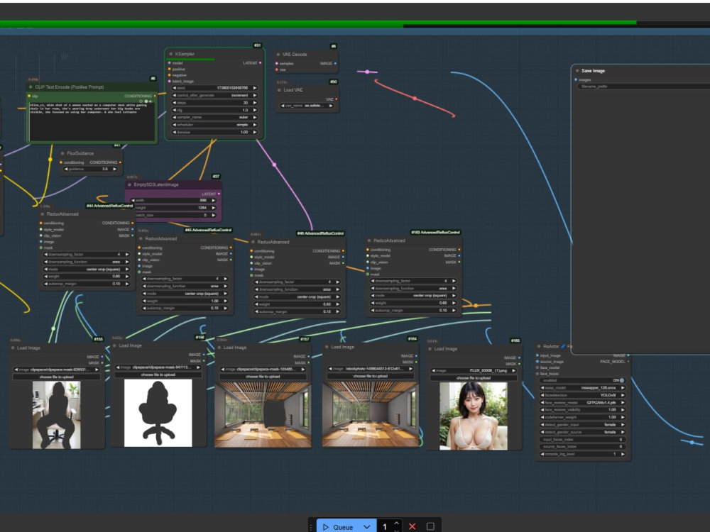
Task: Collapse the VAE Decode node title dot
Action: pos(278,55)
